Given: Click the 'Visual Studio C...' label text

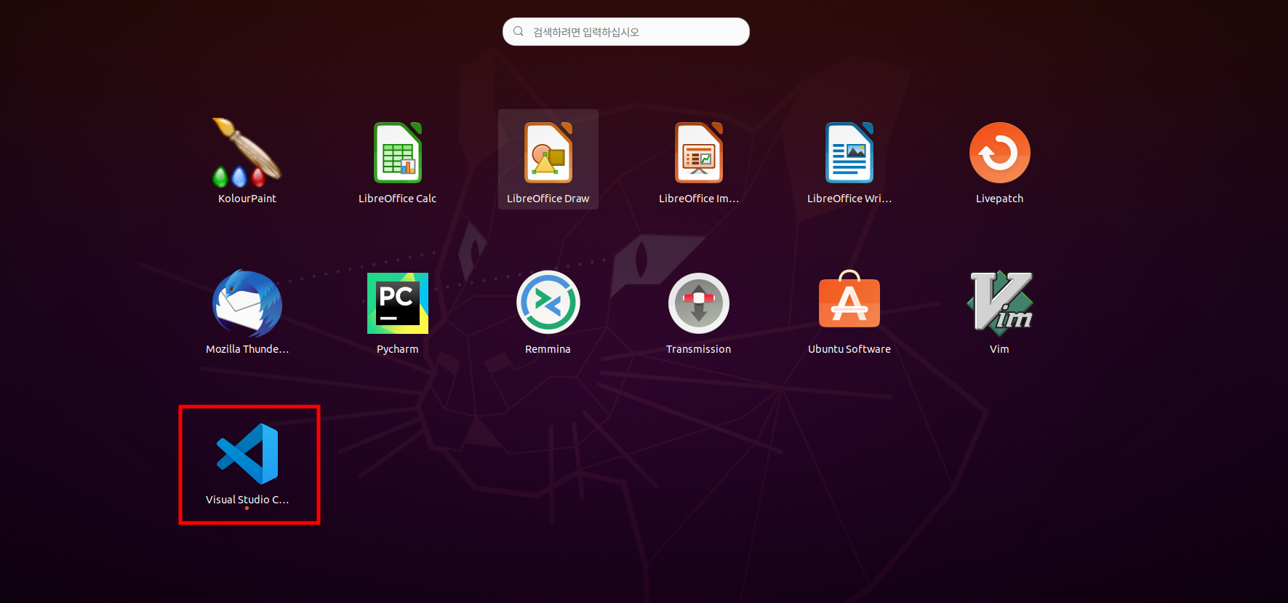Looking at the screenshot, I should (247, 500).
